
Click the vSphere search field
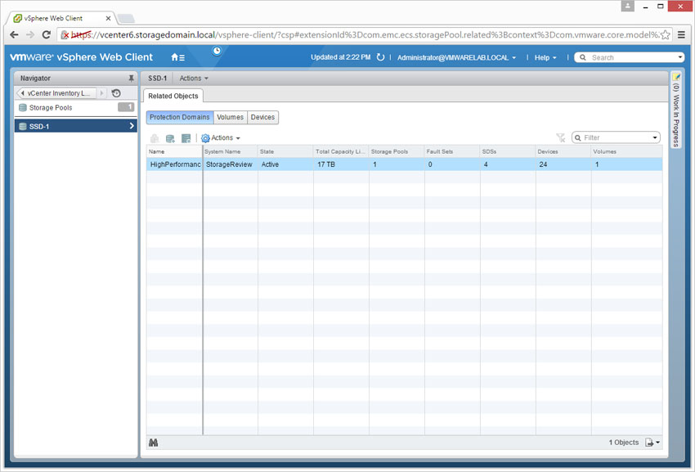click(x=630, y=57)
